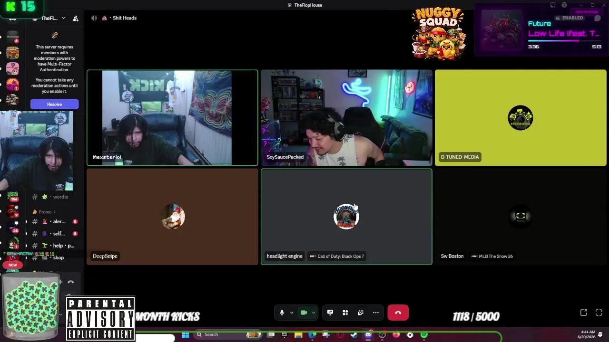Open the notification bell in system tray

point(601,334)
